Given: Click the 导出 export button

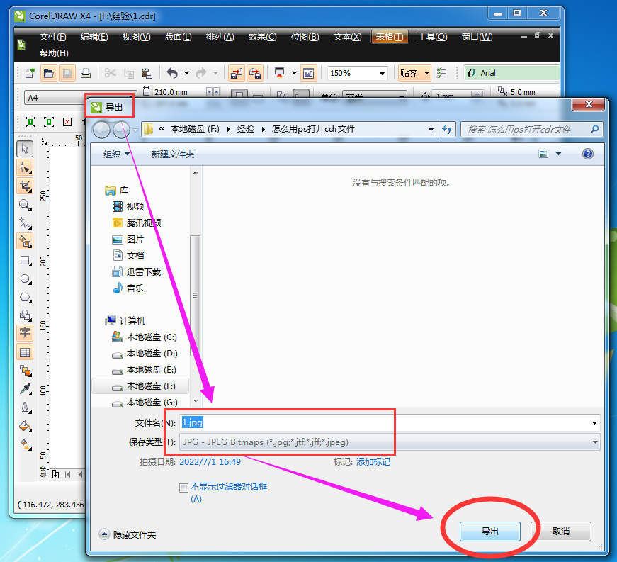Looking at the screenshot, I should (489, 531).
